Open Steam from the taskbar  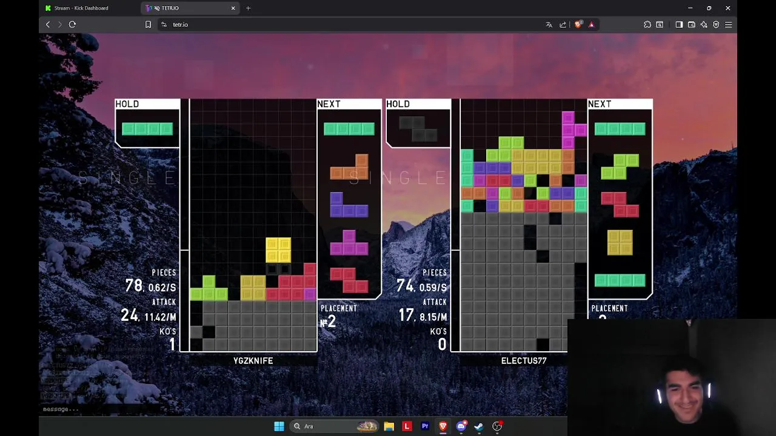479,426
